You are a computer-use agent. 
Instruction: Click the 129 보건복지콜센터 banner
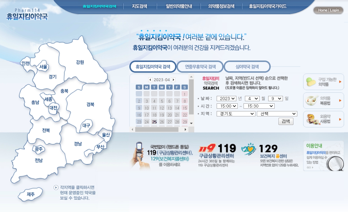point(270,155)
